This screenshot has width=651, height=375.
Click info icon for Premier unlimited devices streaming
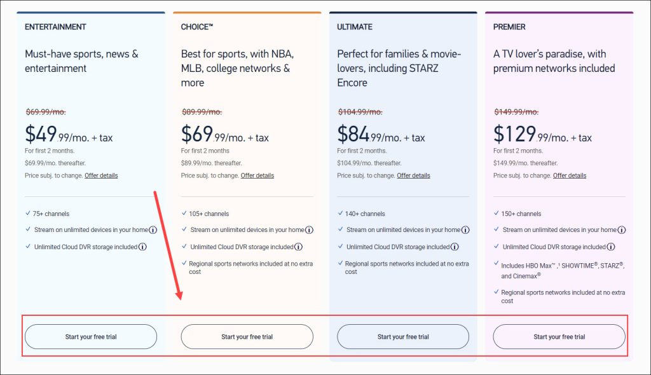(x=622, y=229)
